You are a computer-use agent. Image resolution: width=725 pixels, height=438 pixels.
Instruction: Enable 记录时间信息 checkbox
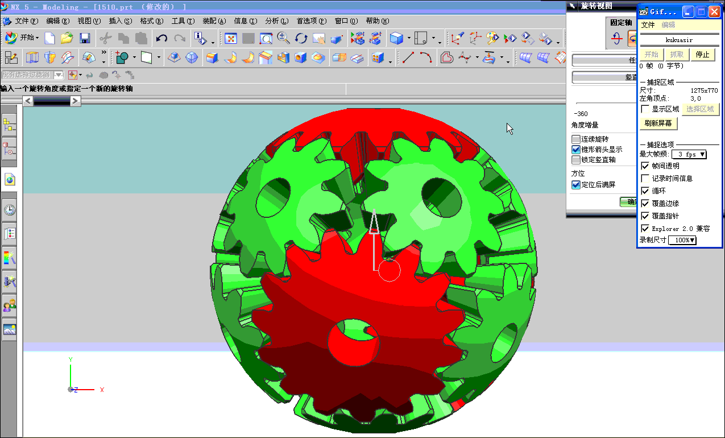pos(645,179)
